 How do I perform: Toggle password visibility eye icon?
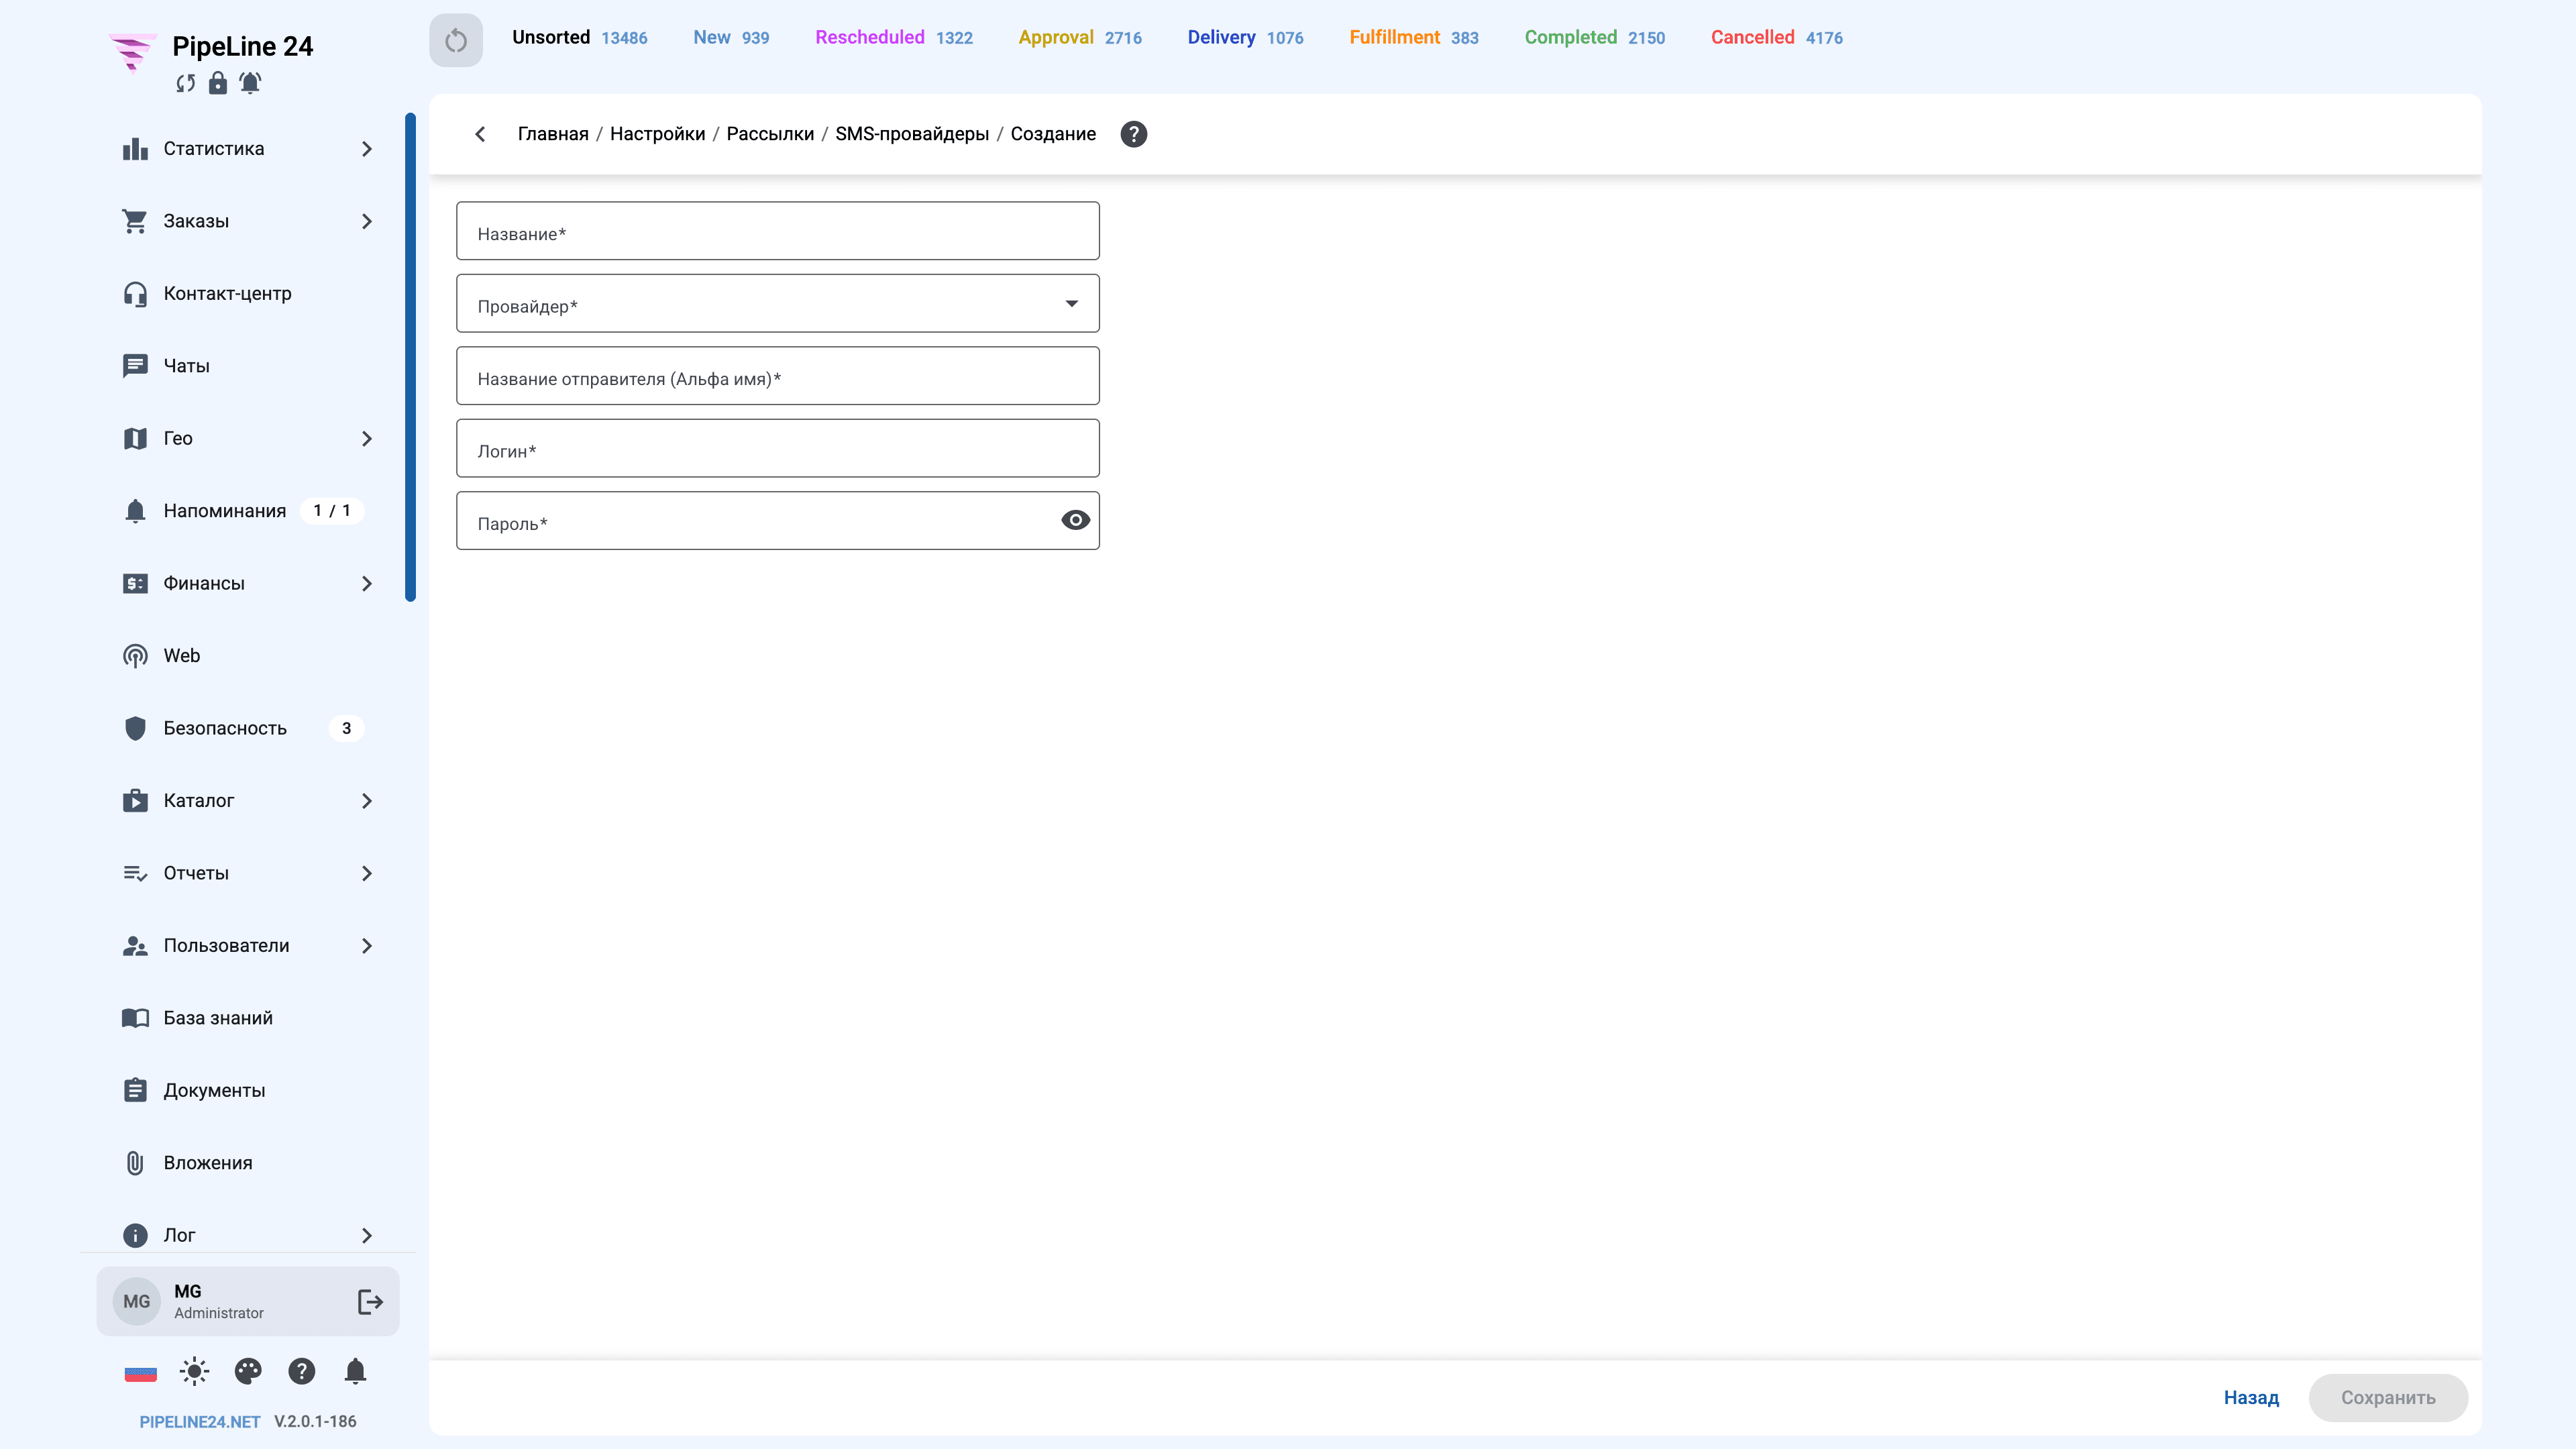tap(1075, 520)
